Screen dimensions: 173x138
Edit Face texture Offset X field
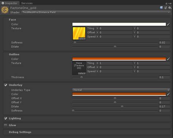point(116,32)
